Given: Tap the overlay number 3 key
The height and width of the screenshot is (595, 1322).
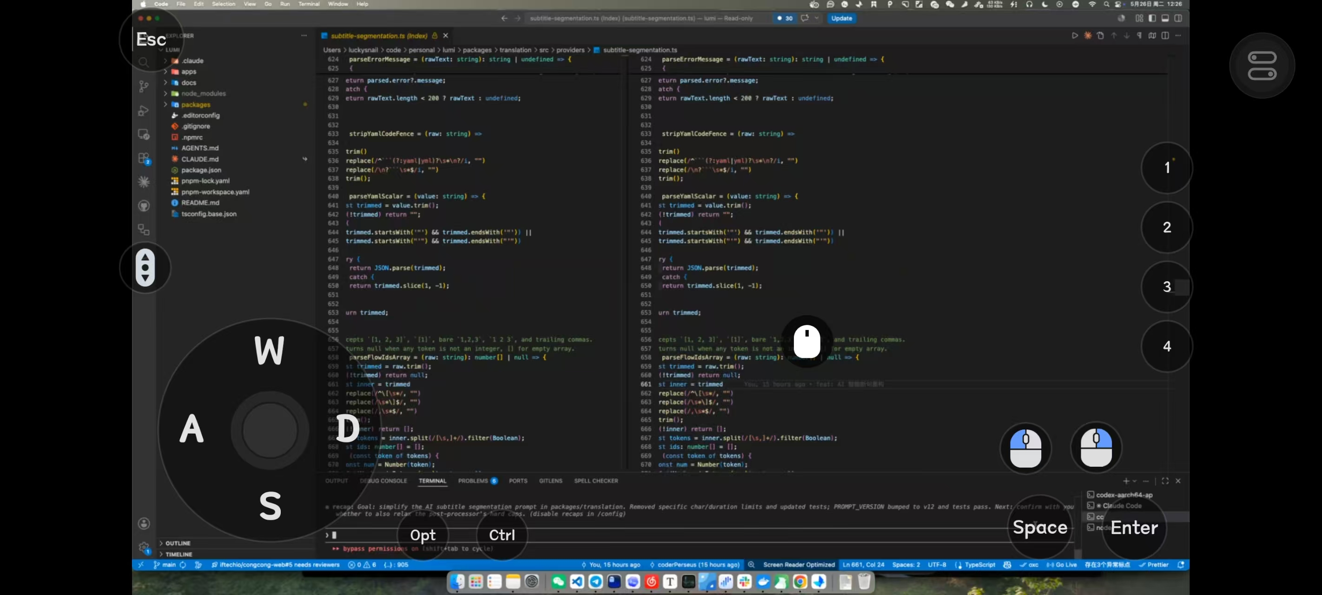Looking at the screenshot, I should pyautogui.click(x=1166, y=286).
